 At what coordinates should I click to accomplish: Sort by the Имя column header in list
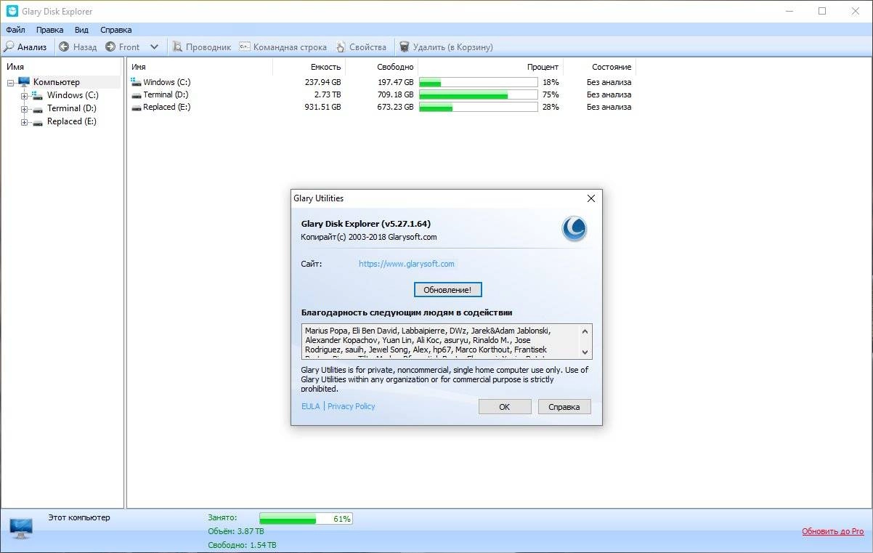coord(200,66)
